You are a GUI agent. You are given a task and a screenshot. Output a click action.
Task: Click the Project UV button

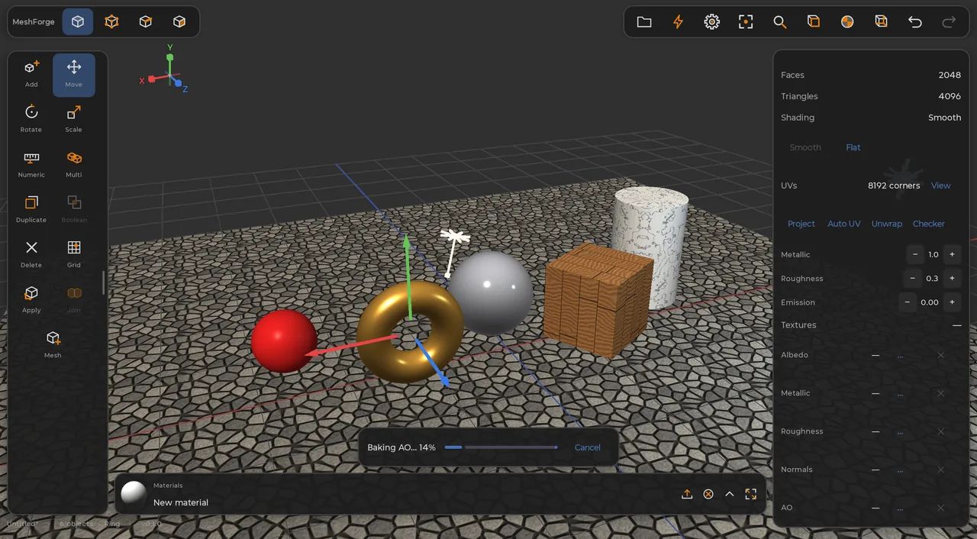[801, 224]
